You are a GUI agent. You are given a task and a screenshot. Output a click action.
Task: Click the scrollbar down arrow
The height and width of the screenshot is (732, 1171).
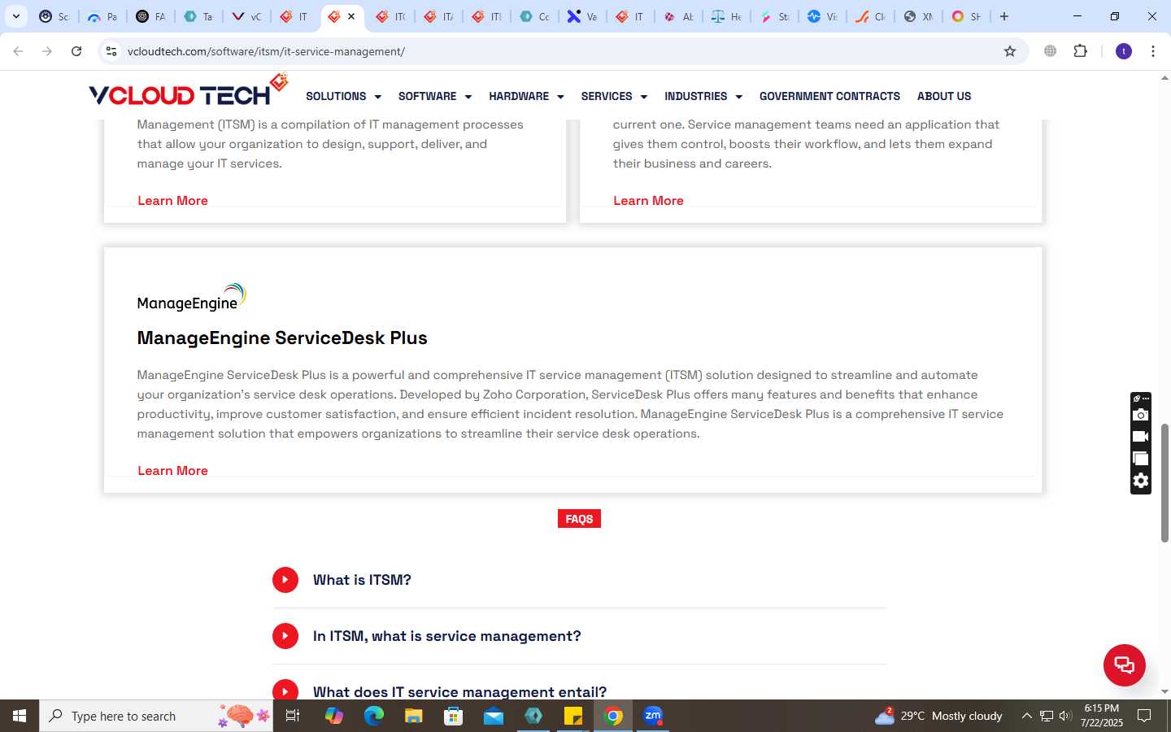point(1164,692)
